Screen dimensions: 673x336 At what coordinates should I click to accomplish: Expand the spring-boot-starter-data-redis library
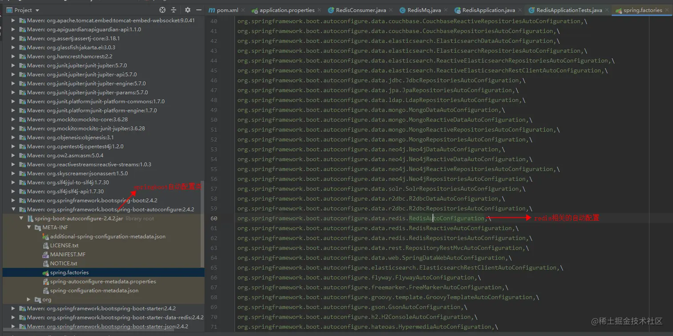(x=13, y=318)
